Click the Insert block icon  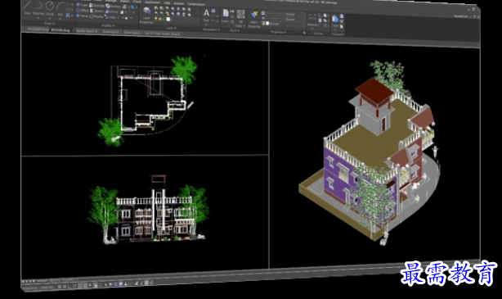pyautogui.click(x=226, y=16)
